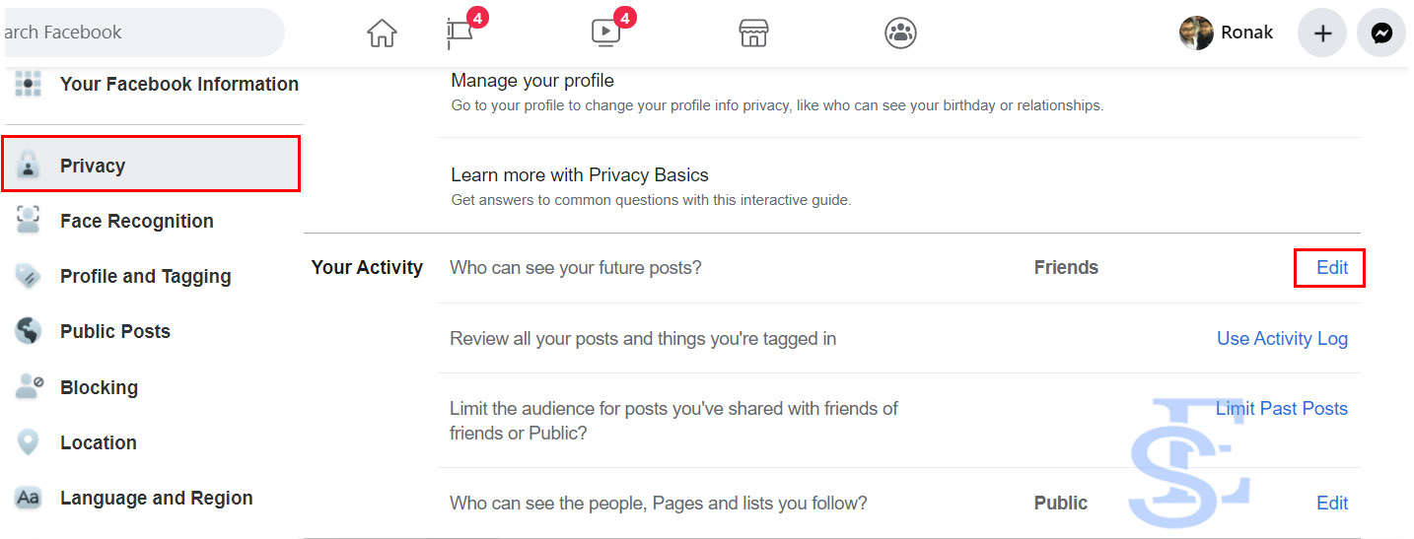1414x539 pixels.
Task: Click the Blocking sidebar icon
Action: click(x=29, y=387)
